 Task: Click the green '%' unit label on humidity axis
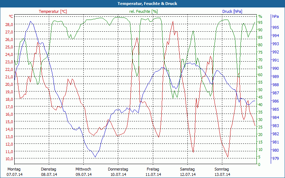click(260, 16)
